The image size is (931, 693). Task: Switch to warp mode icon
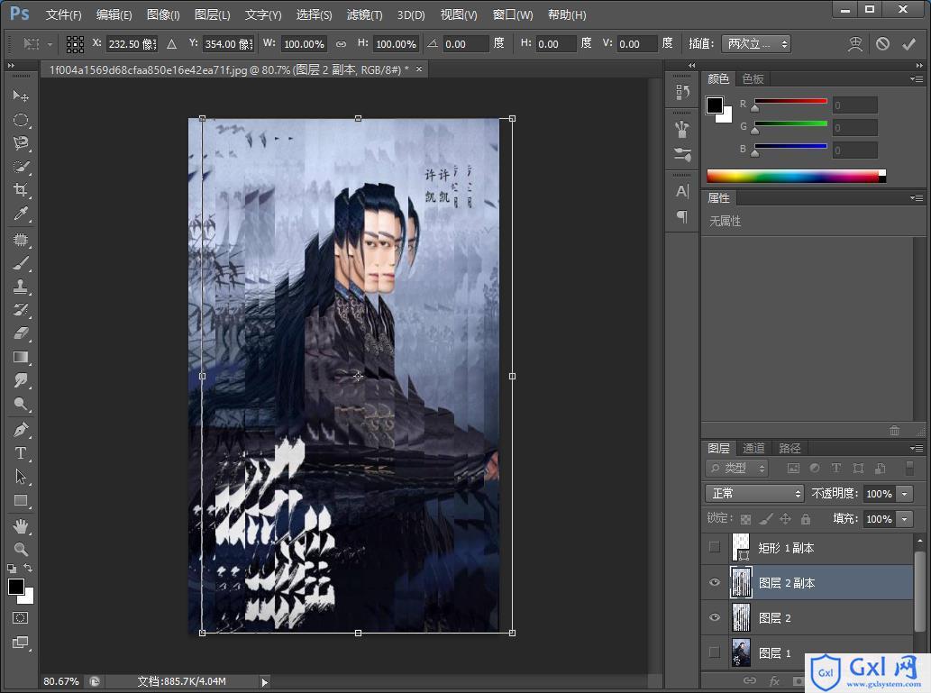855,44
